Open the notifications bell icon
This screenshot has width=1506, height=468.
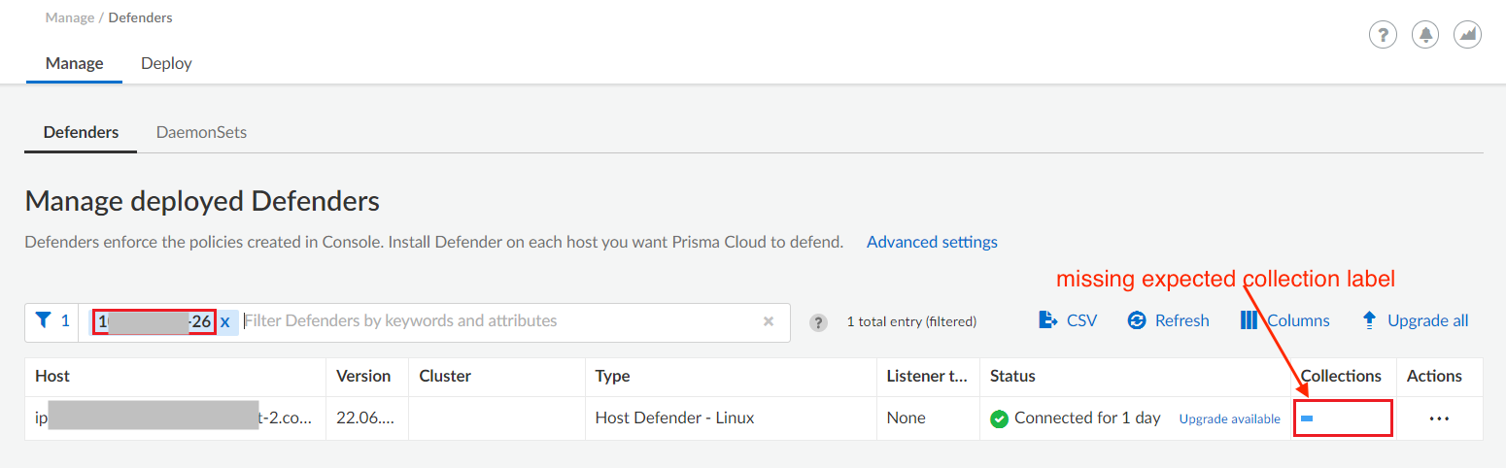point(1425,35)
